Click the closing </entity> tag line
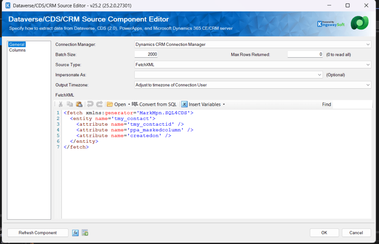The width and height of the screenshot is (379, 244). point(84,141)
